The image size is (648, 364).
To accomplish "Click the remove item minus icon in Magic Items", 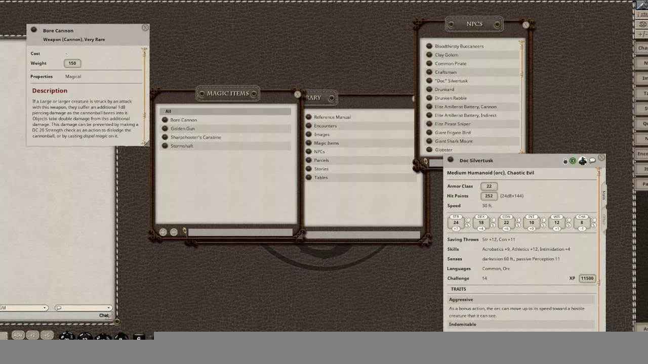I will pyautogui.click(x=174, y=232).
